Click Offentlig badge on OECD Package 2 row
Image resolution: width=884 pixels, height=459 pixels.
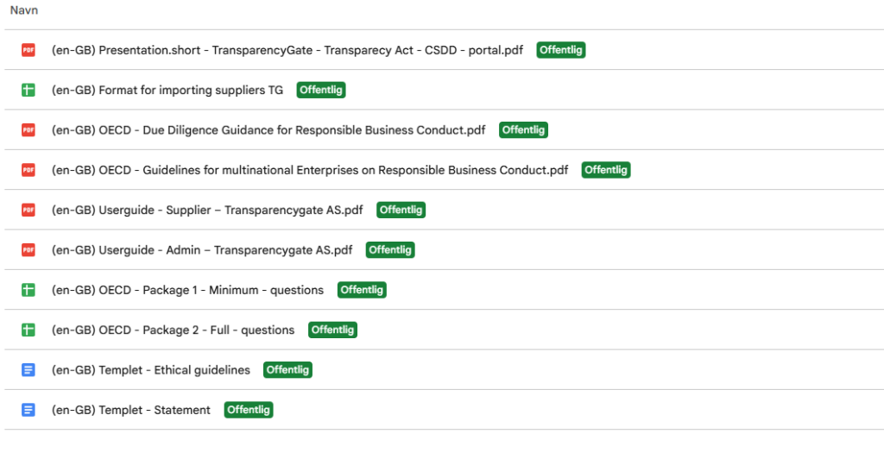332,330
